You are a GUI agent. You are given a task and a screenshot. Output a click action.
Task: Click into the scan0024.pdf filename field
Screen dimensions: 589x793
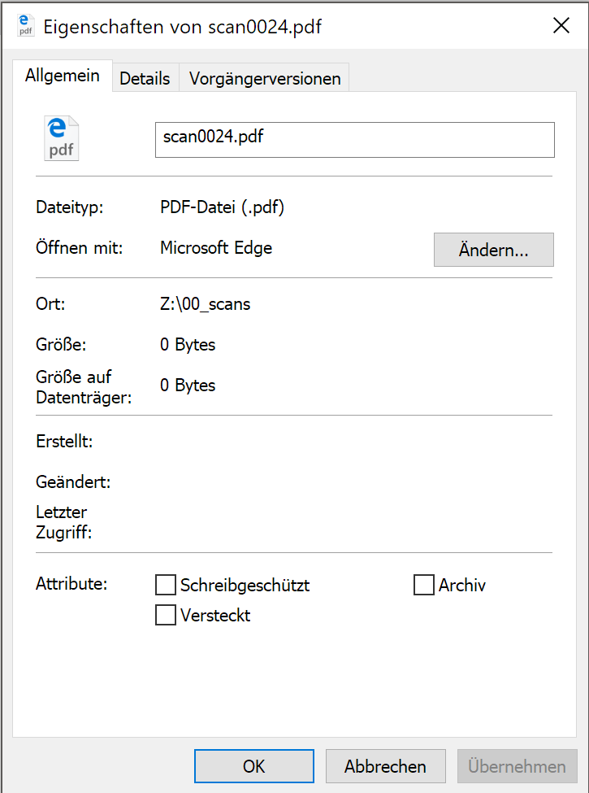[x=354, y=139]
